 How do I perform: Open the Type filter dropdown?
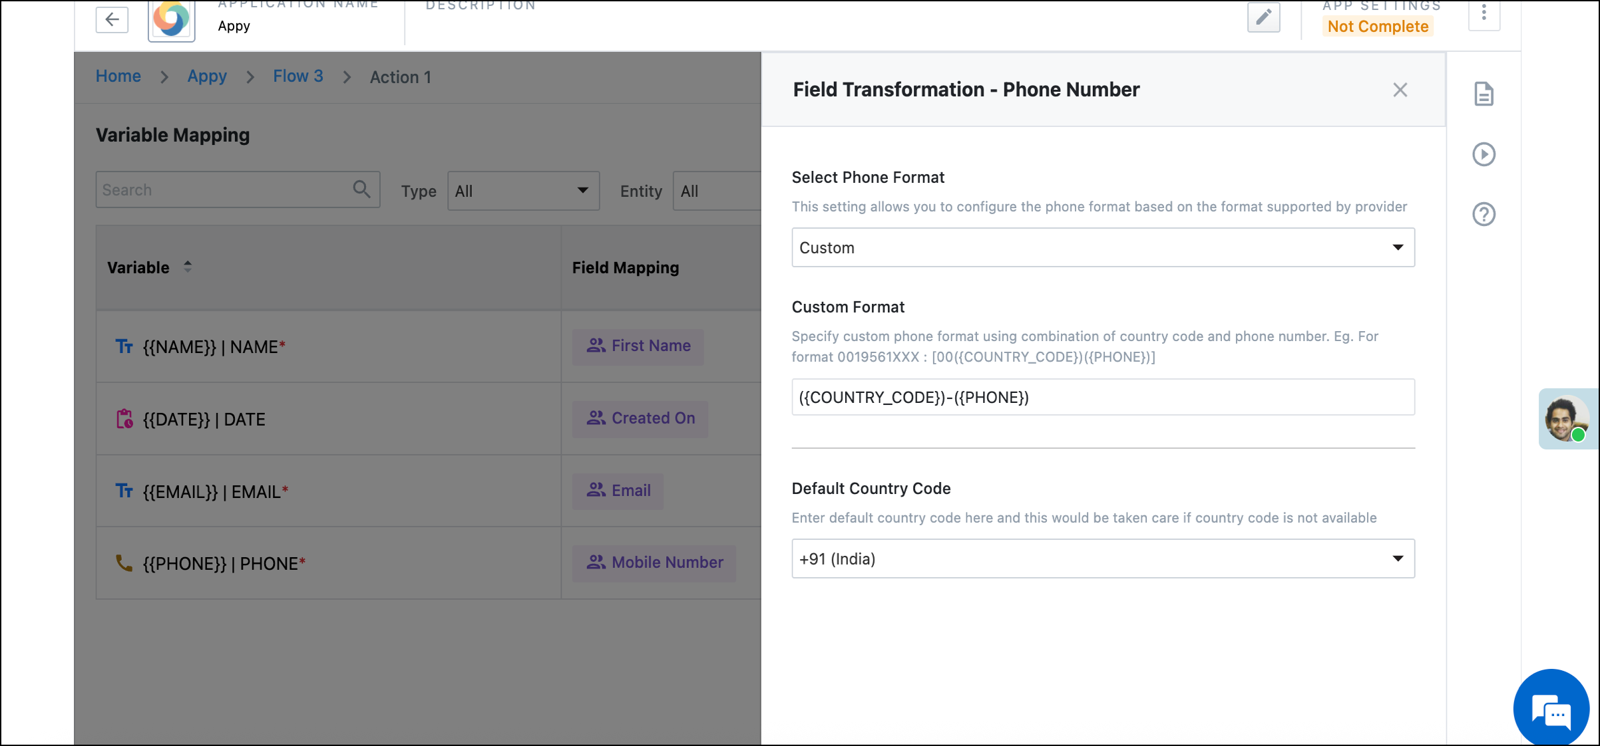click(523, 191)
